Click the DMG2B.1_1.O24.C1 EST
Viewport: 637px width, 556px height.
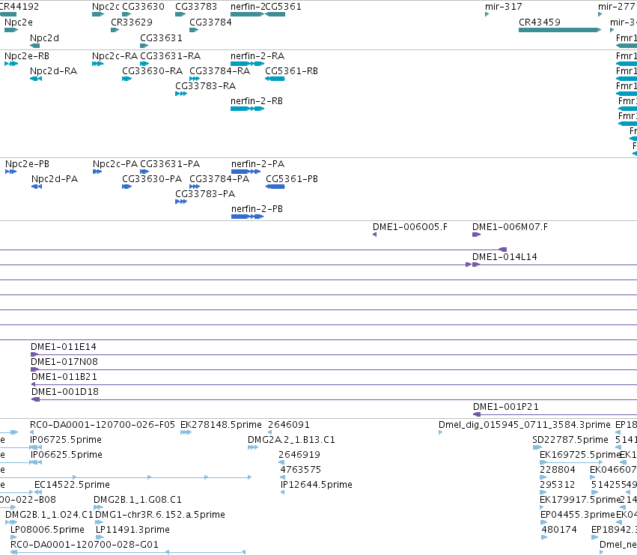click(x=11, y=522)
